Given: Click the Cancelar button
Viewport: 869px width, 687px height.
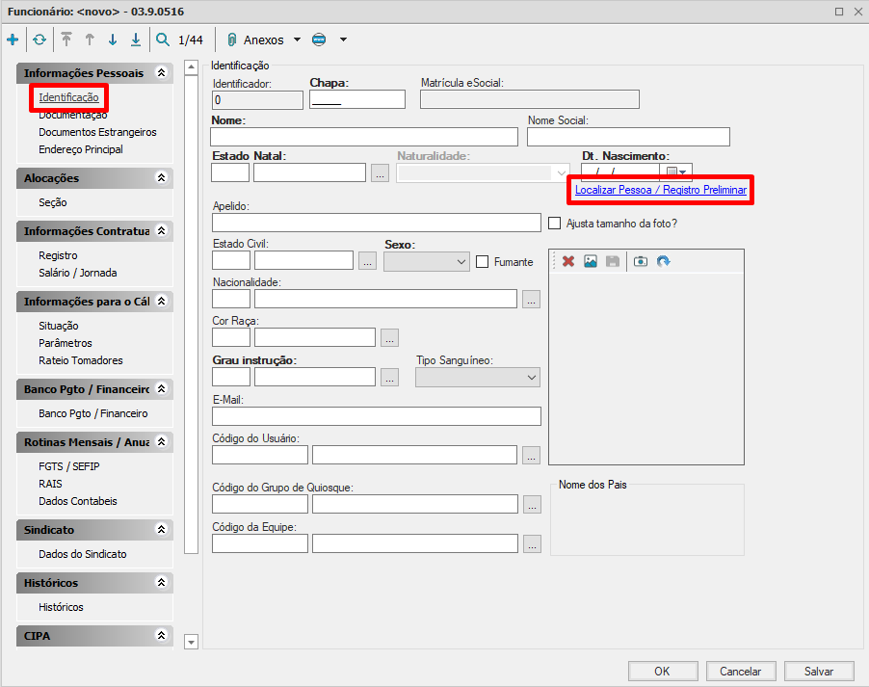Looking at the screenshot, I should coord(741,671).
